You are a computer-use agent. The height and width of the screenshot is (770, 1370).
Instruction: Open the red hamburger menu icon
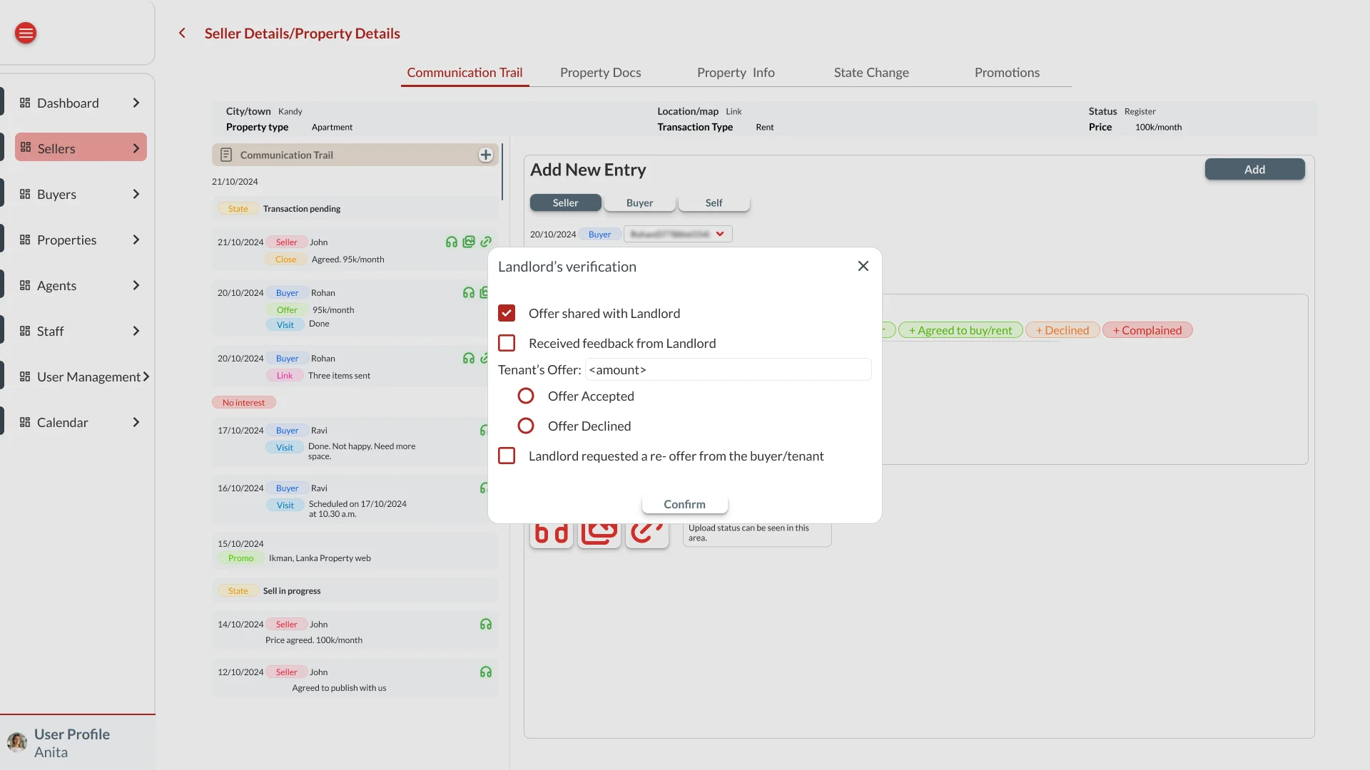26,33
